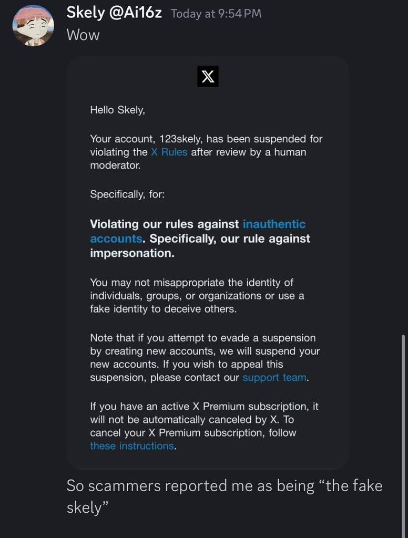
Task: Click the X logo in the email
Action: (x=208, y=77)
